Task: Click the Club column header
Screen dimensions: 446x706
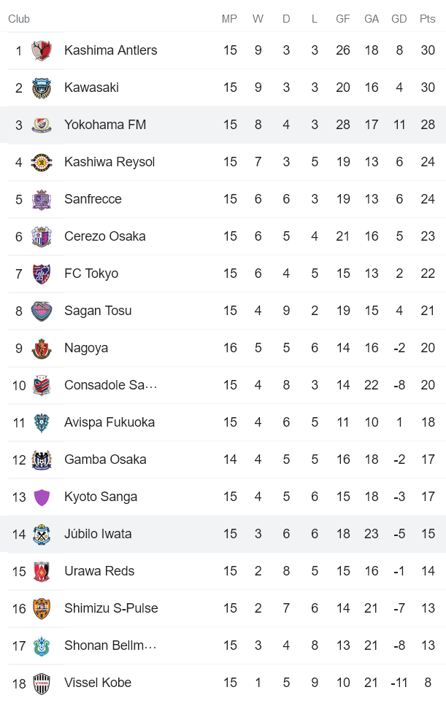Action: point(18,19)
